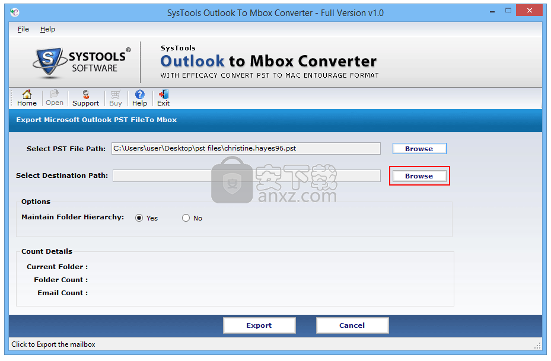This screenshot has width=551, height=361.
Task: Click the Select Destination Path field
Action: tap(246, 175)
